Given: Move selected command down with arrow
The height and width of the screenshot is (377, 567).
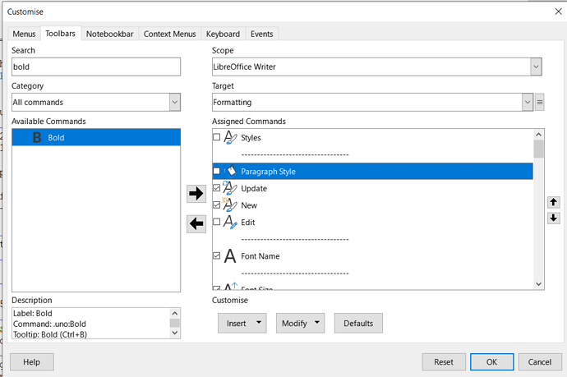Looking at the screenshot, I should point(554,218).
